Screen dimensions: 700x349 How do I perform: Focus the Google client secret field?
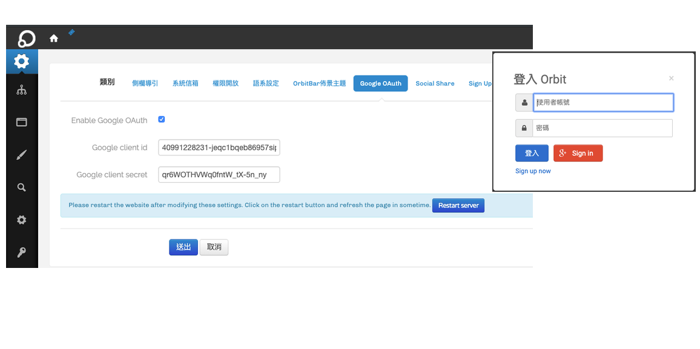point(219,175)
